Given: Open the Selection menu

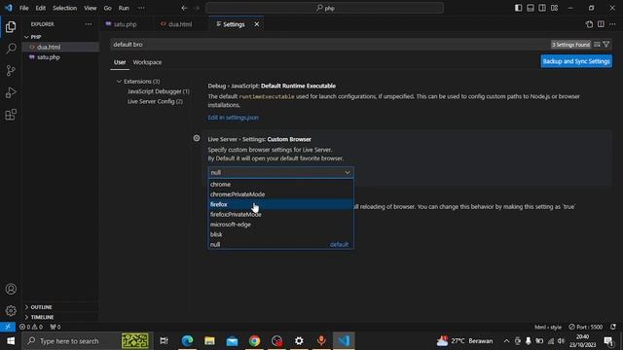Looking at the screenshot, I should 65,8.
